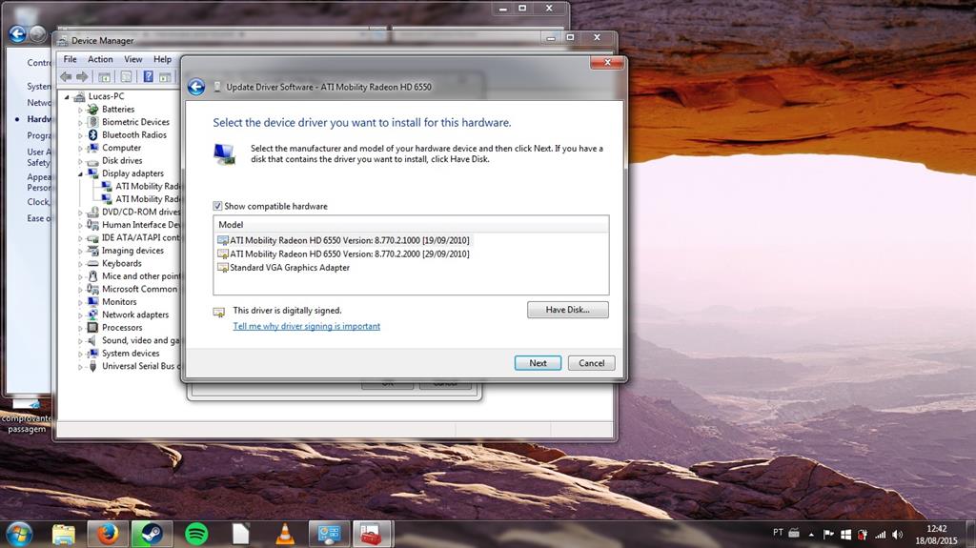The height and width of the screenshot is (548, 976).
Task: Click the blue Help question mark toolbar icon
Action: click(148, 76)
